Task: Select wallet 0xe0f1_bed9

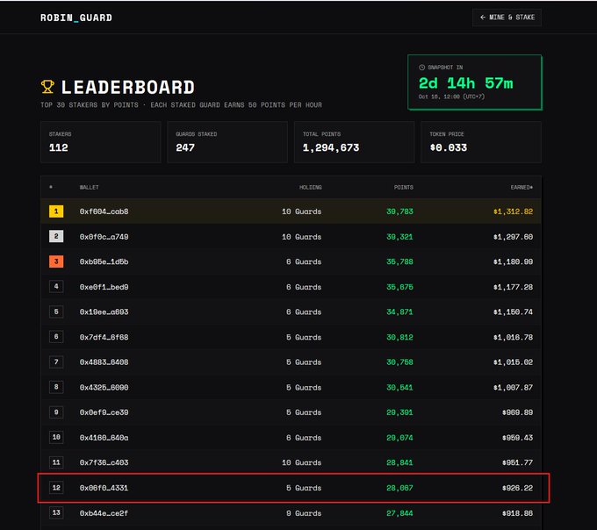Action: click(104, 287)
